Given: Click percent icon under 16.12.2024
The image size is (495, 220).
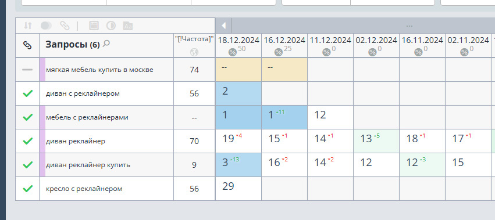Looking at the screenshot, I should [x=279, y=52].
